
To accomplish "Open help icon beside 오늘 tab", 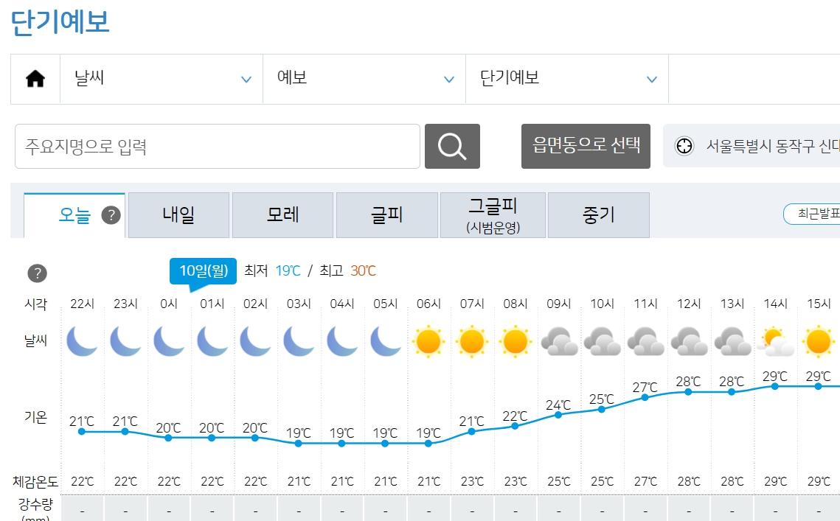I will [x=111, y=215].
